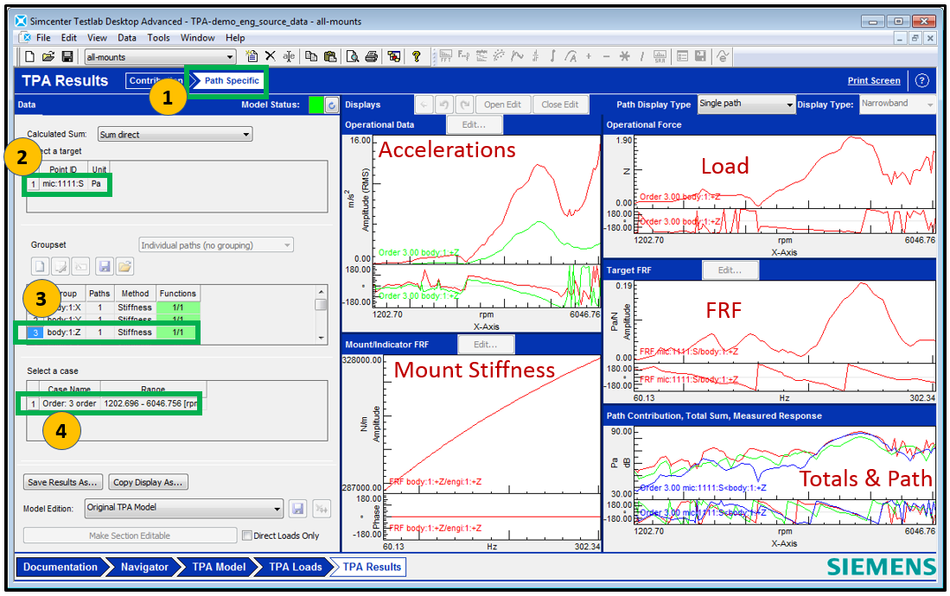Open the View menu
The height and width of the screenshot is (596, 950).
(97, 37)
